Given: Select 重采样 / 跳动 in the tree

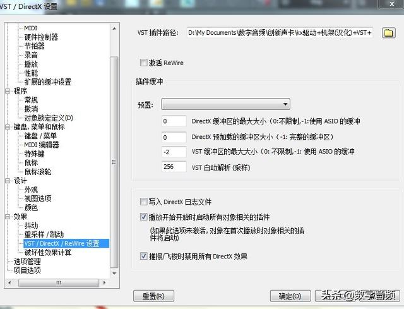Looking at the screenshot, I should click(44, 234).
